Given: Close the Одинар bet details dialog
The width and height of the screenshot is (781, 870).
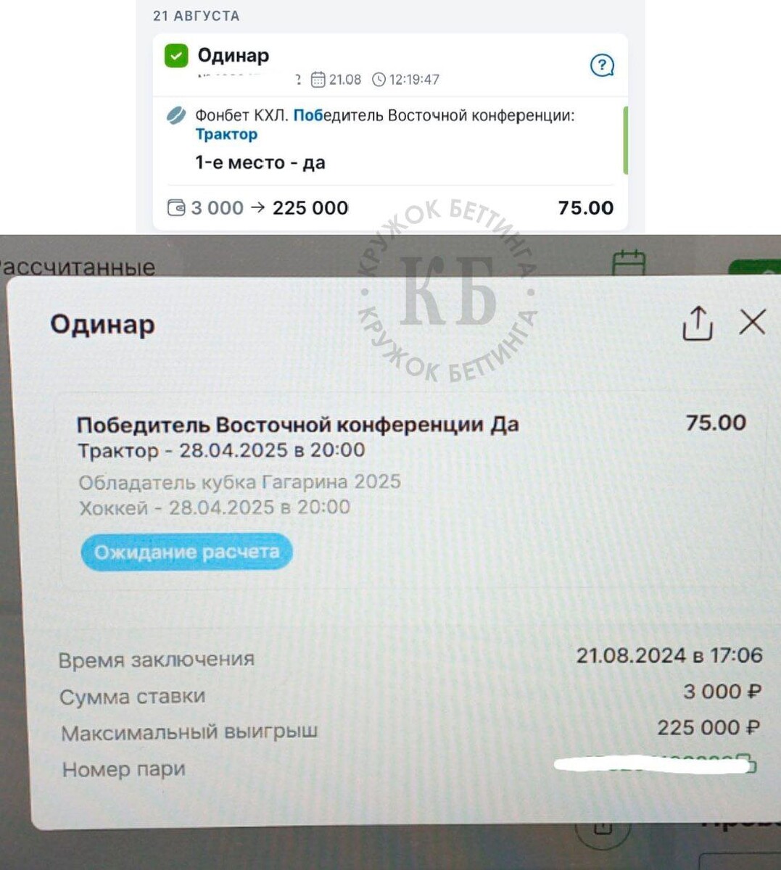Looking at the screenshot, I should coord(752,322).
